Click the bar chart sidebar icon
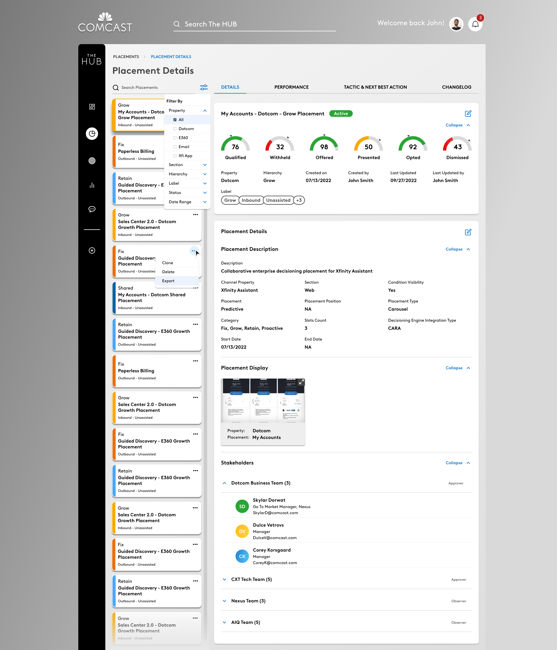 pyautogui.click(x=92, y=185)
